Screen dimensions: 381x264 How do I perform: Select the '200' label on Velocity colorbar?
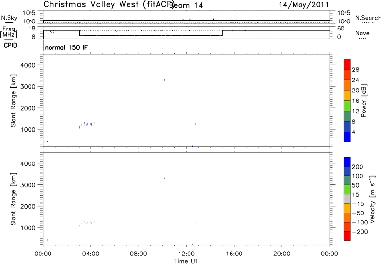point(358,167)
